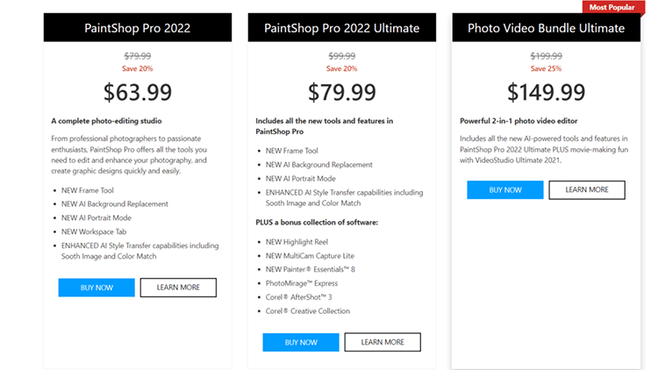
Task: Click the large $79.99 Ultimate price
Action: (x=342, y=91)
